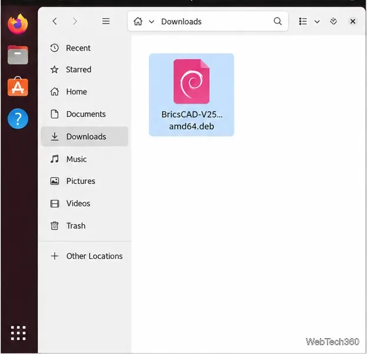Open Help from the dock
The image size is (367, 354).
[18, 119]
